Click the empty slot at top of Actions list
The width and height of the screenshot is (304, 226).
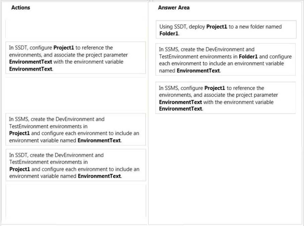76,29
